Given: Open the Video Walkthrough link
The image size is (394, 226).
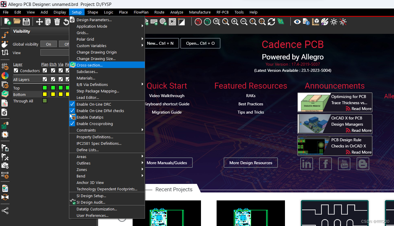Looking at the screenshot, I should click(167, 96).
